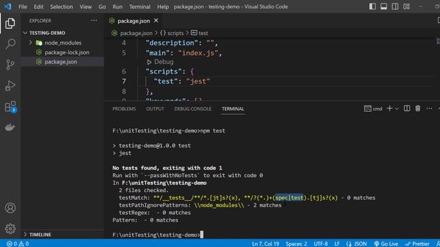Screen dimensions: 440x247
Task: Open the Docker view icon
Action: click(x=10, y=127)
